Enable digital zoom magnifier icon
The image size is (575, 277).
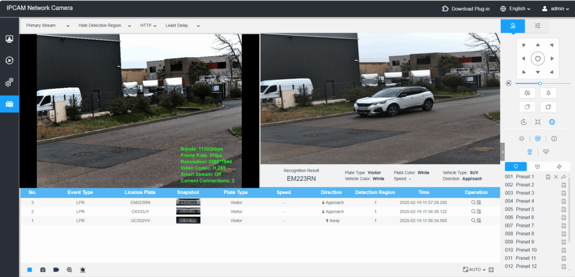point(70,270)
